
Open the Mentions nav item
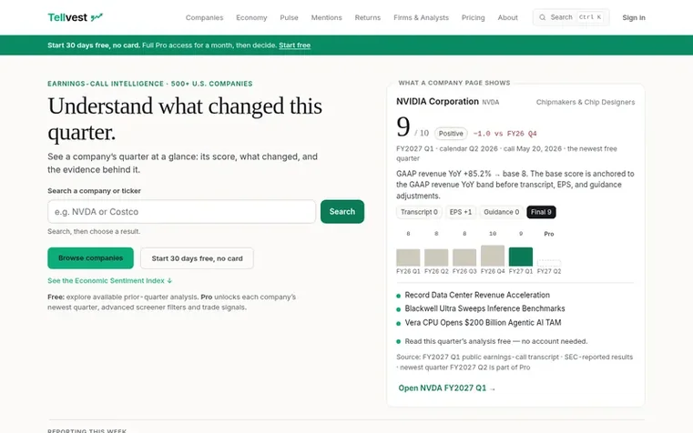tap(327, 17)
